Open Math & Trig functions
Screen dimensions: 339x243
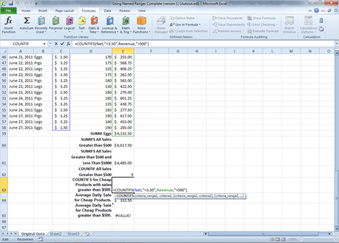126,25
